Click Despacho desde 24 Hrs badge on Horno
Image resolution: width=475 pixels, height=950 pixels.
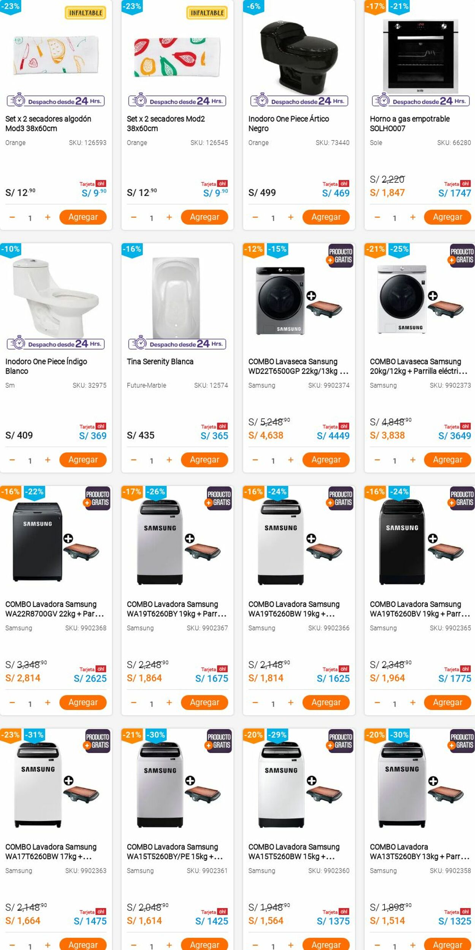421,101
